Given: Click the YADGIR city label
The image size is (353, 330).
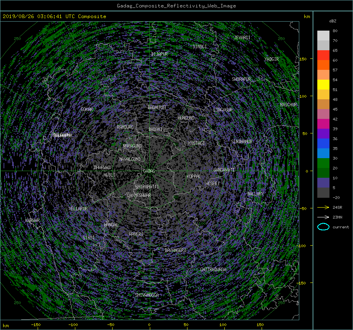Looking at the screenshot, I should coord(271,59).
